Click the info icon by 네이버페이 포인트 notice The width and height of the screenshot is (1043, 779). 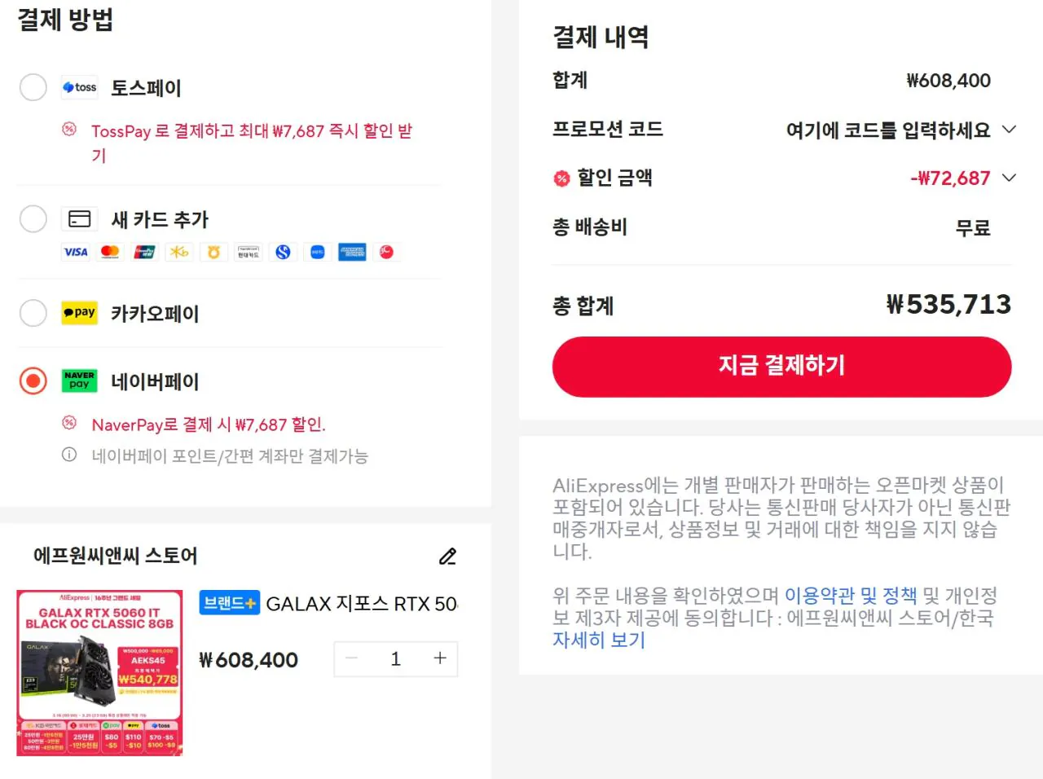69,455
